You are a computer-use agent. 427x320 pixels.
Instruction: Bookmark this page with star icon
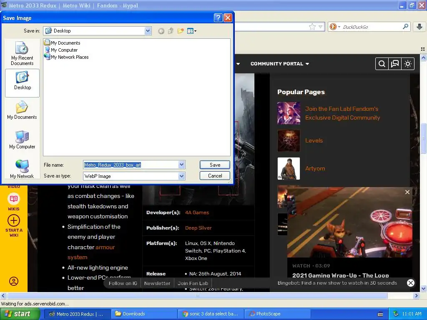[312, 27]
